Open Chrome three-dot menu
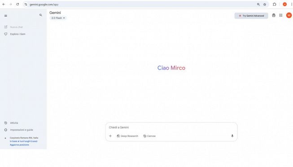293x167 pixels. coord(292,4)
